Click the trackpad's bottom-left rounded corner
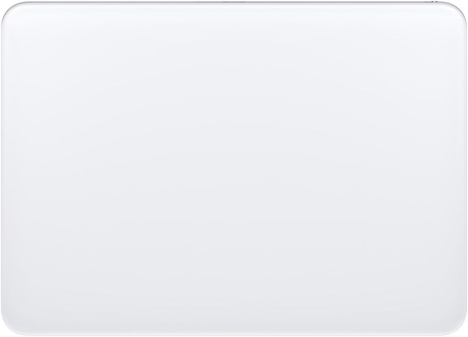The width and height of the screenshot is (468, 337). click(x=11, y=325)
